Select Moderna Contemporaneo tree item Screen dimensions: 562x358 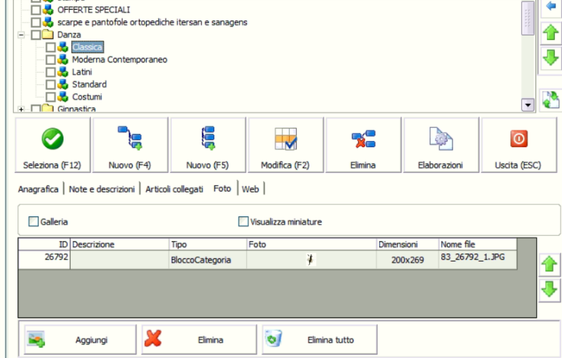tap(119, 59)
